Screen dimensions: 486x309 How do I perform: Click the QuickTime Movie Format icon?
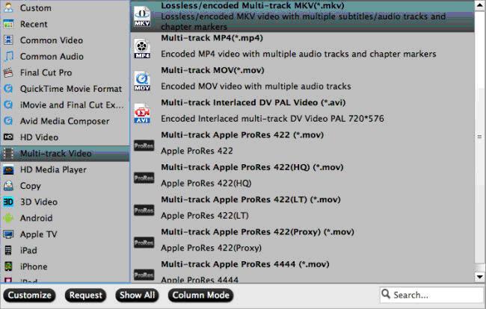coord(8,89)
